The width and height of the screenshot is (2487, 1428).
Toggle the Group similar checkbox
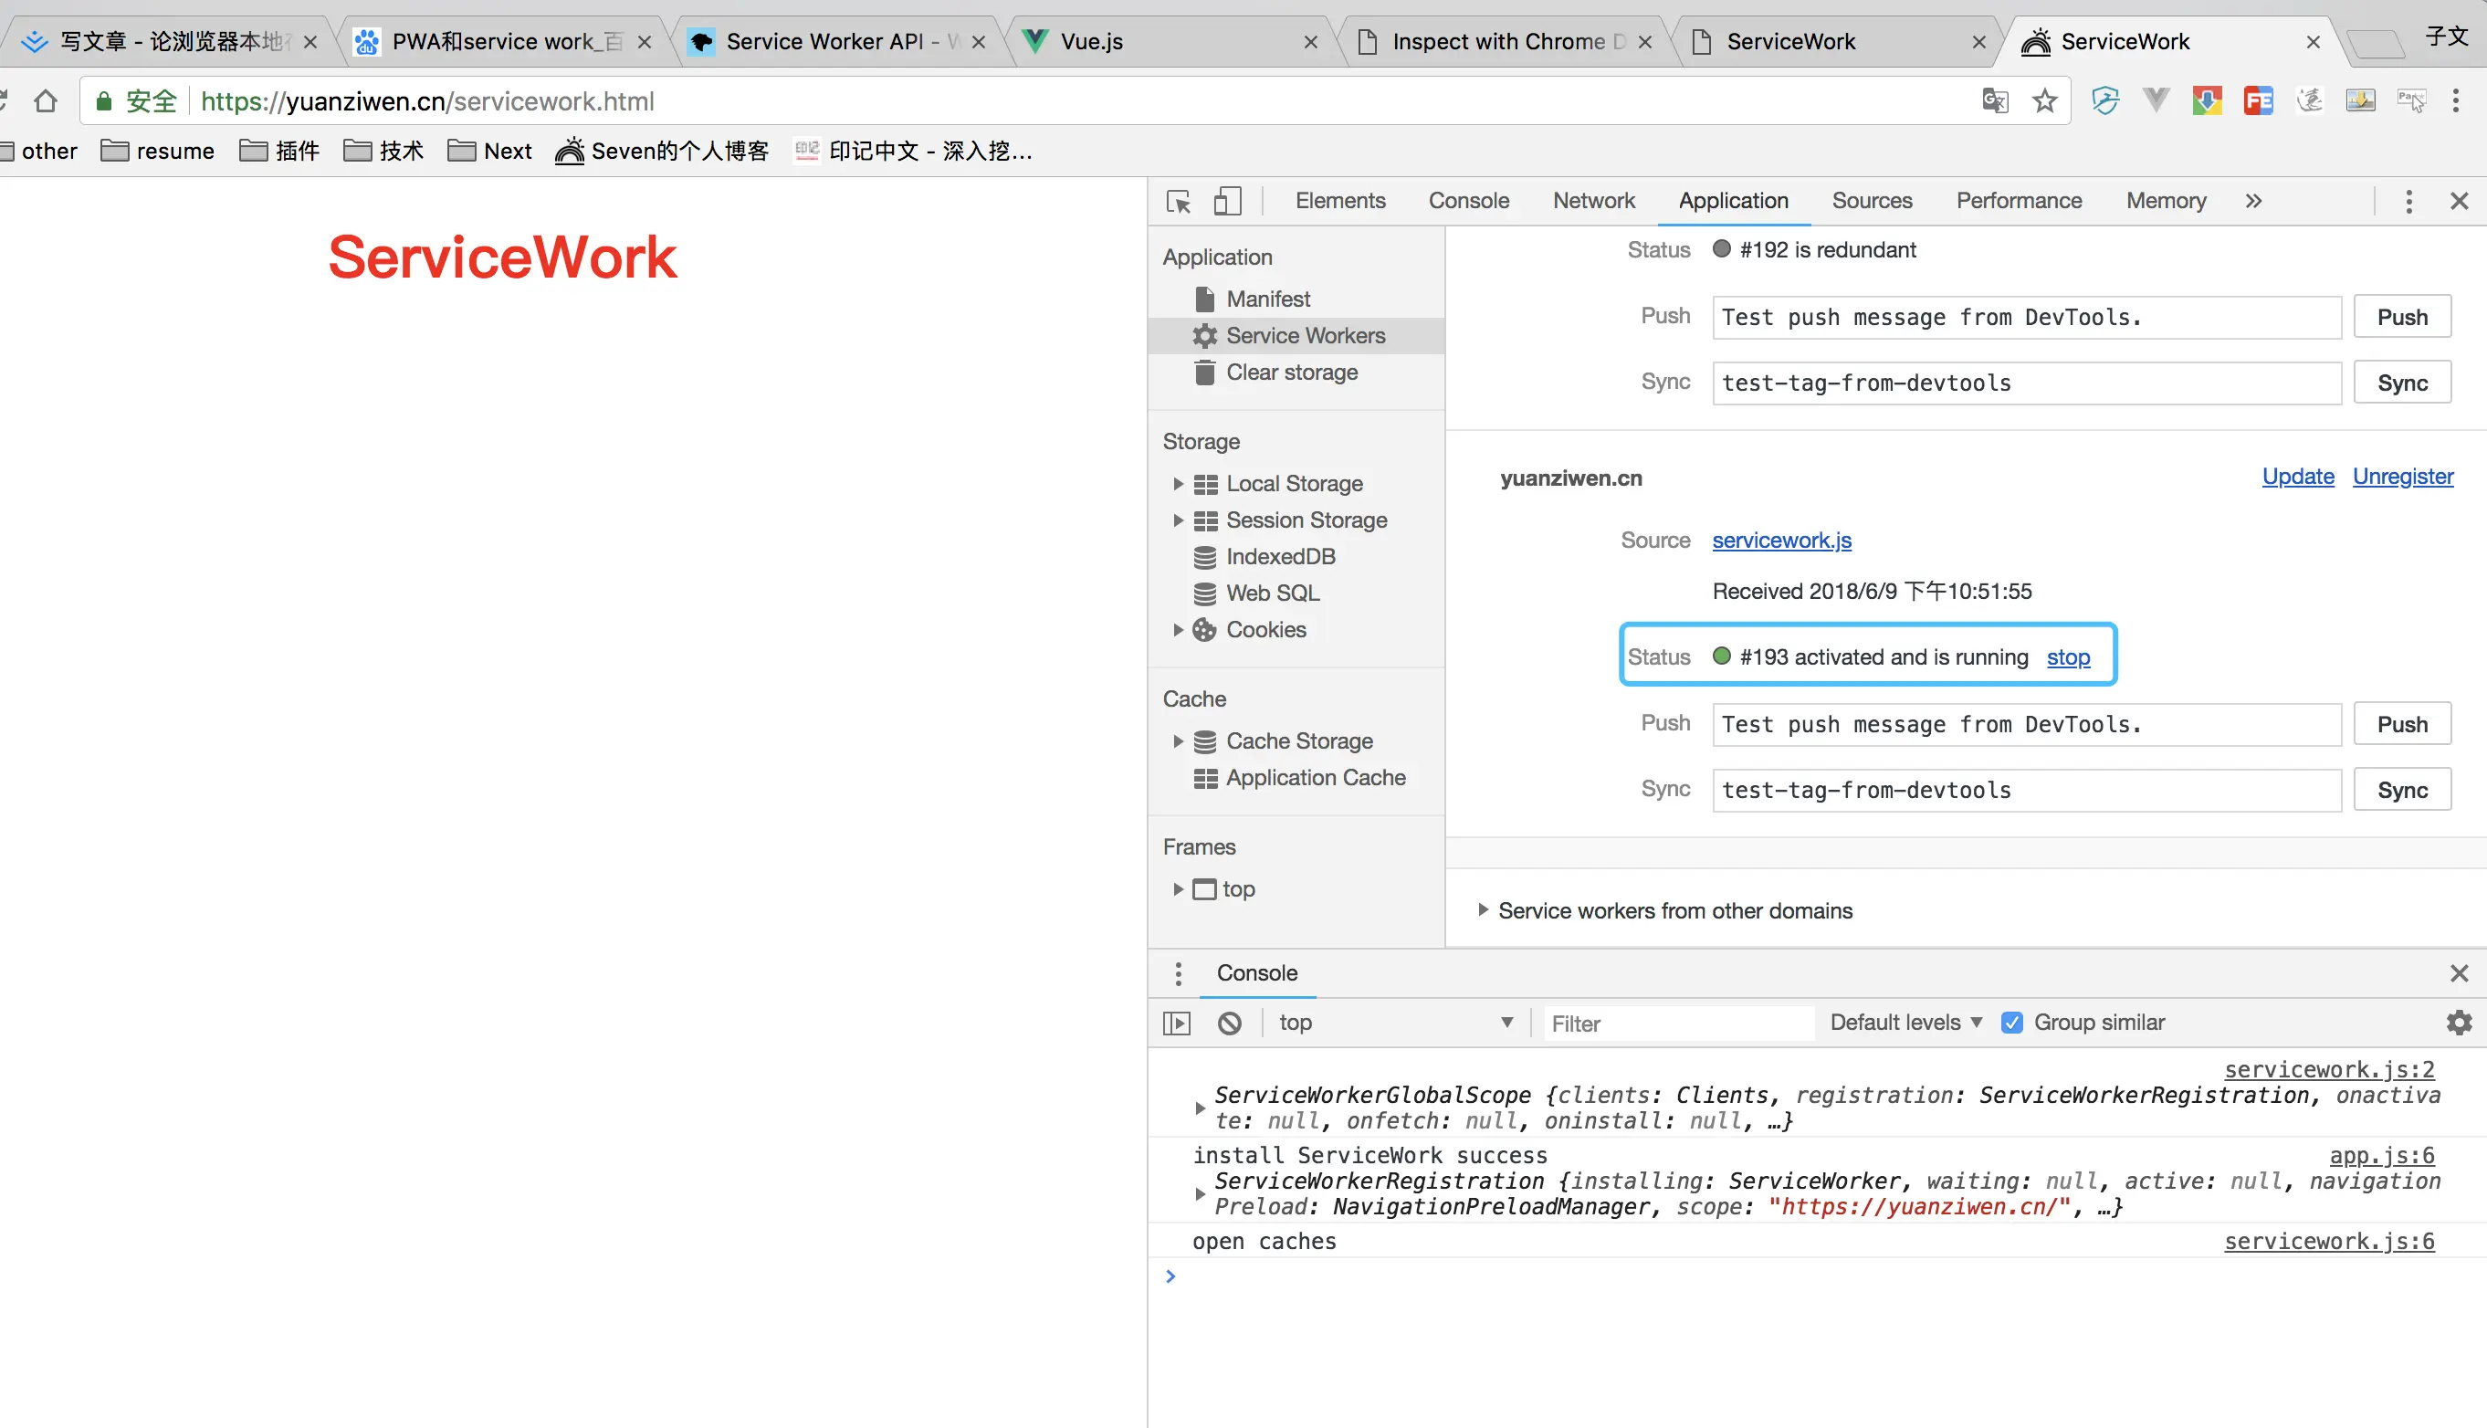click(x=2011, y=1023)
